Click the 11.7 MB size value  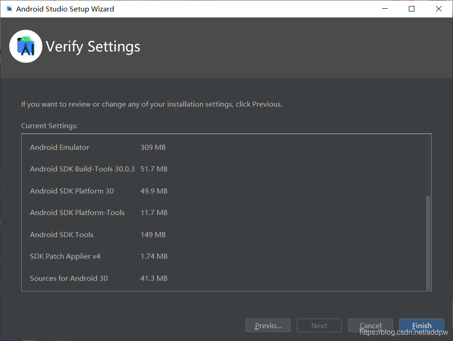click(154, 213)
